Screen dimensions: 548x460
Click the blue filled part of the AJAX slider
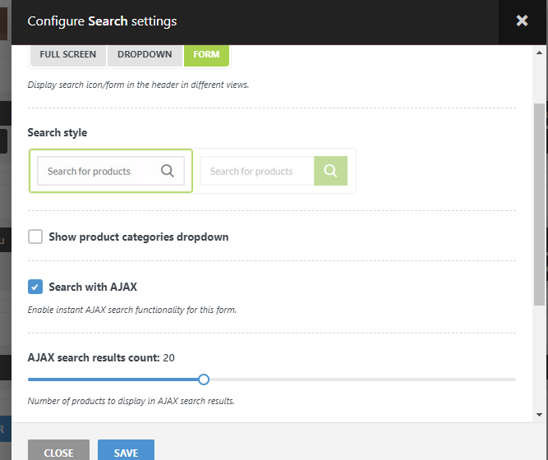(x=115, y=379)
